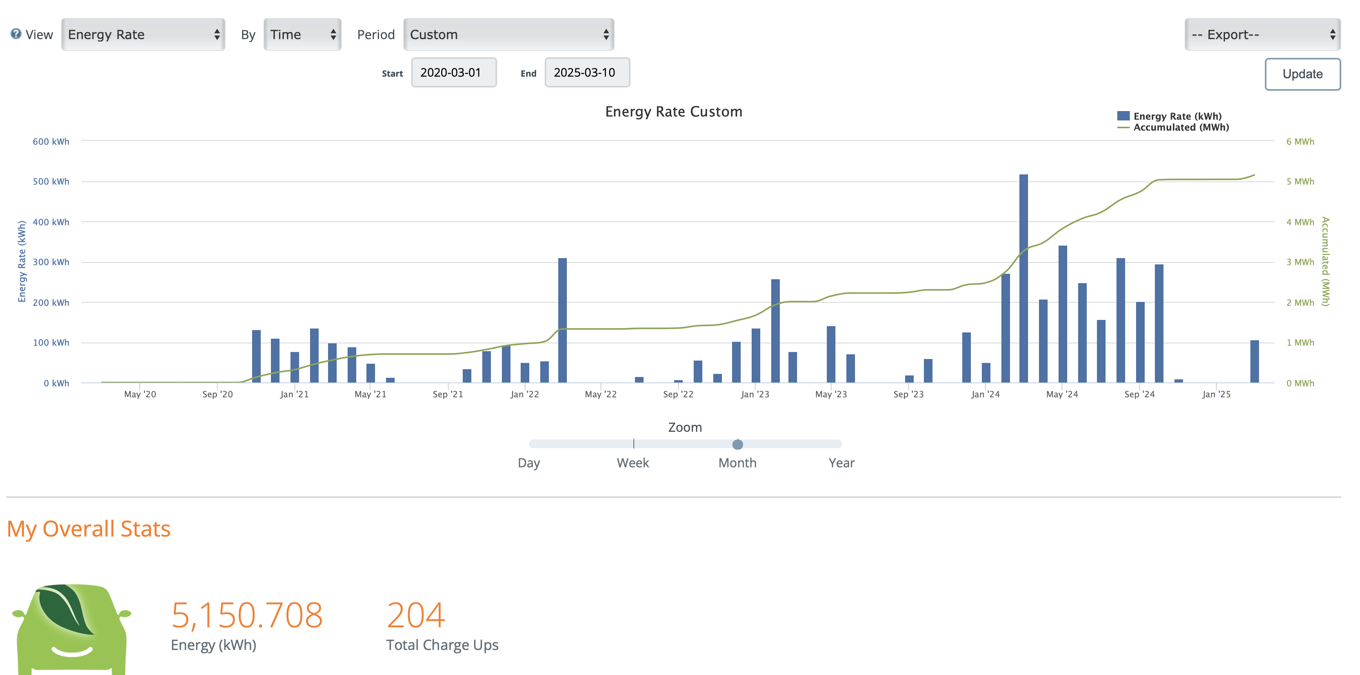Select the Year zoom label
This screenshot has width=1360, height=675.
tap(841, 463)
